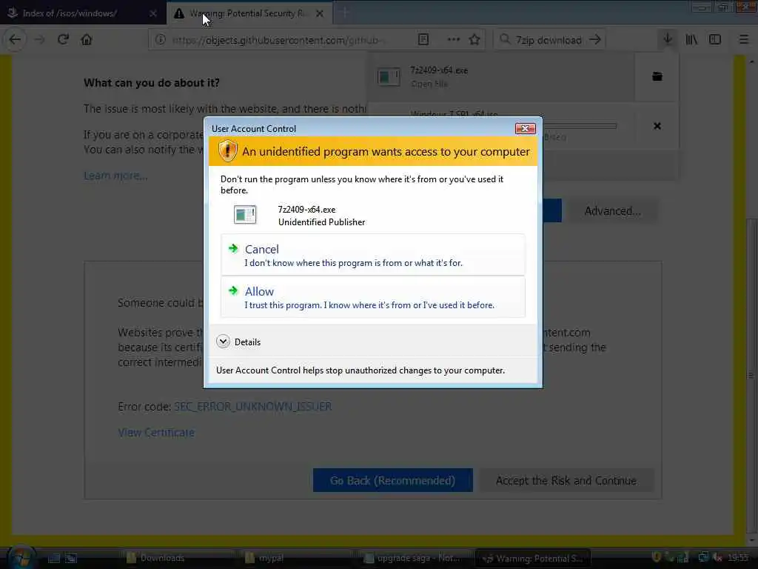Click the volume tray icon
758x569 pixels.
(718, 558)
